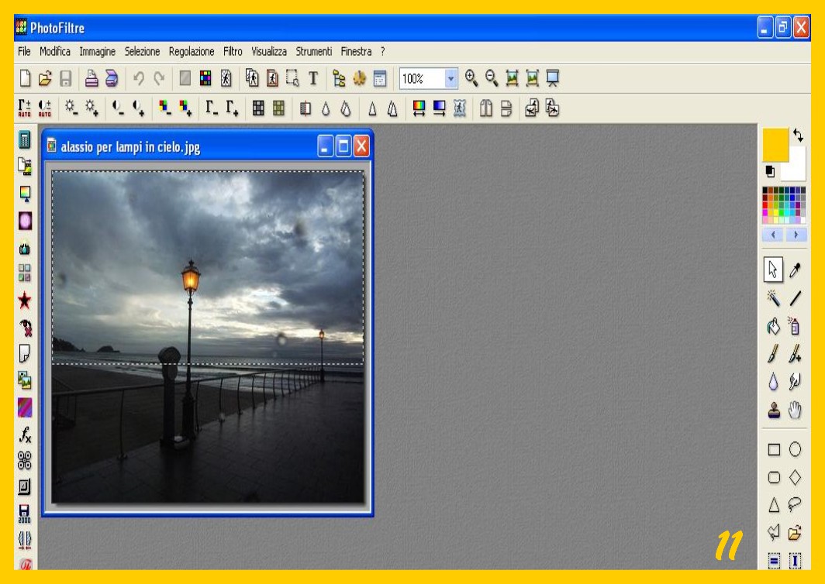The image size is (825, 584).
Task: Pick the Eyedropper tool
Action: [x=795, y=270]
